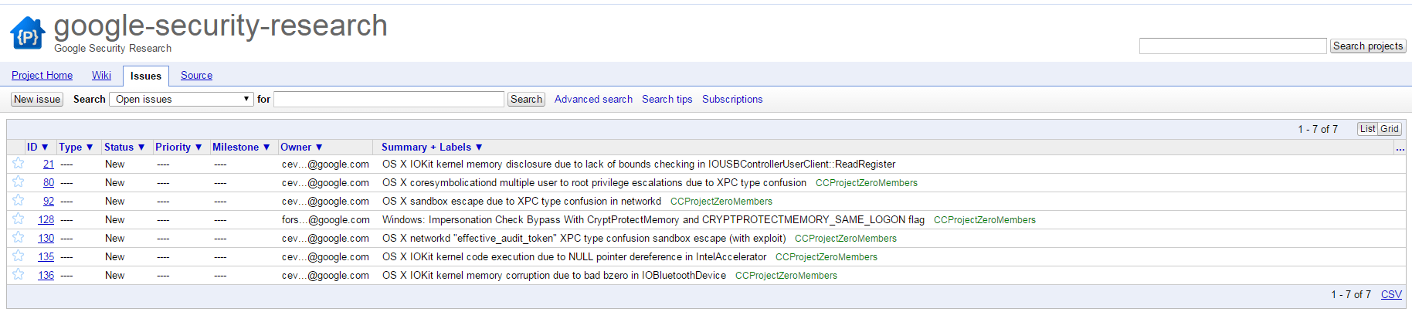Expand the ID column sort menu

coord(37,147)
